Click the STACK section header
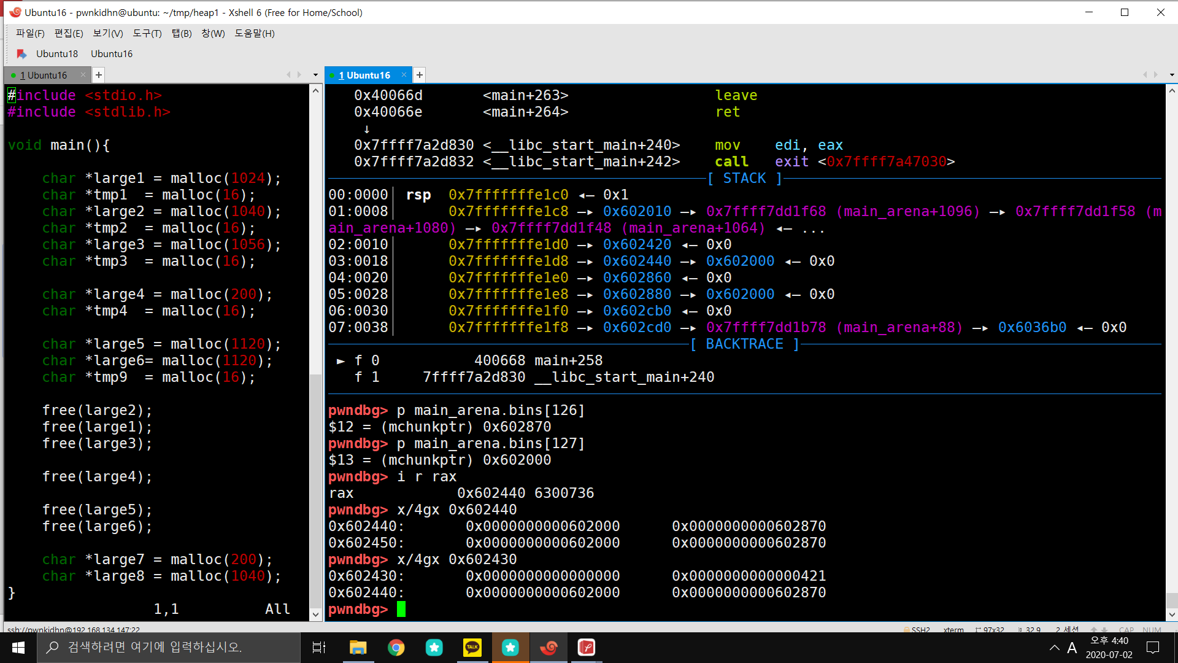The image size is (1178, 663). click(x=745, y=178)
